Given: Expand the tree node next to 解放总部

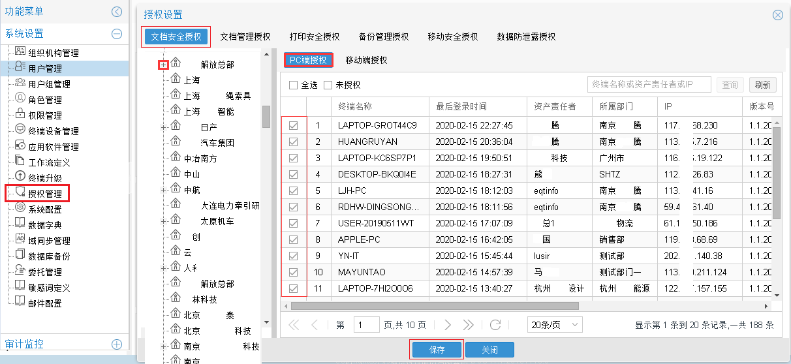Looking at the screenshot, I should coord(164,65).
